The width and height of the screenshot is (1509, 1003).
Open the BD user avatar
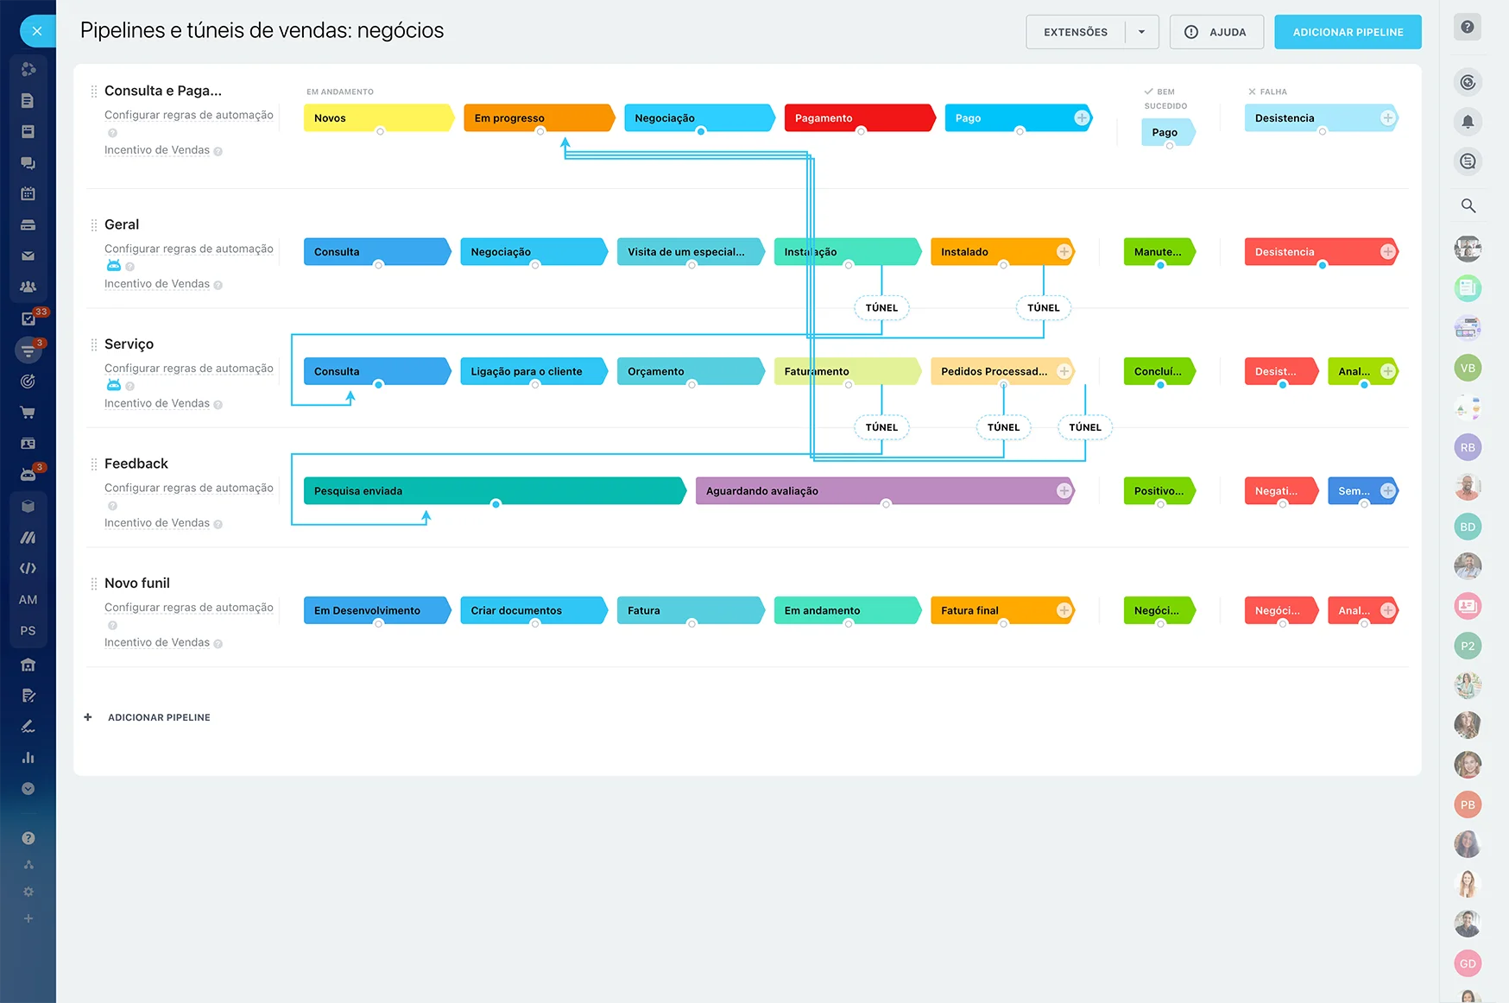tap(1468, 527)
